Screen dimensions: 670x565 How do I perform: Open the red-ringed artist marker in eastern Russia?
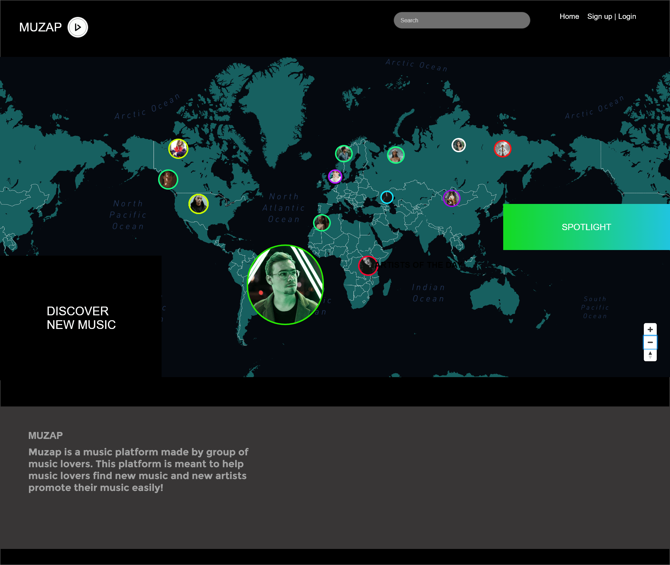(502, 149)
